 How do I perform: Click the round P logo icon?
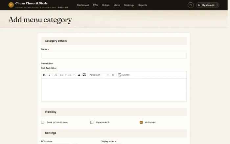click(11, 5)
